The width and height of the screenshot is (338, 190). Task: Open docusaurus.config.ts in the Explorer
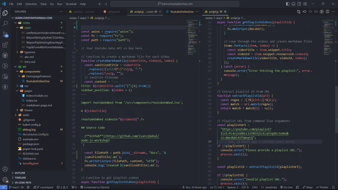(x=35, y=134)
